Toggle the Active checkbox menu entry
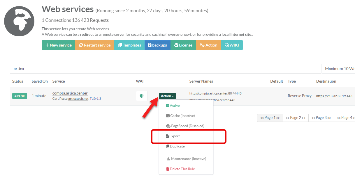The height and width of the screenshot is (194, 355). pos(173,106)
